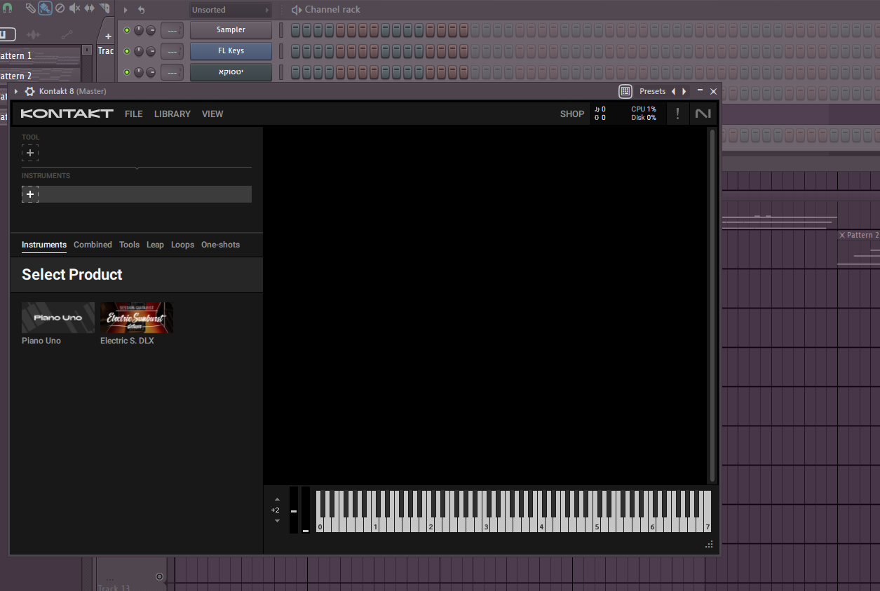Open the FL Keys mixer track selector

[x=172, y=51]
